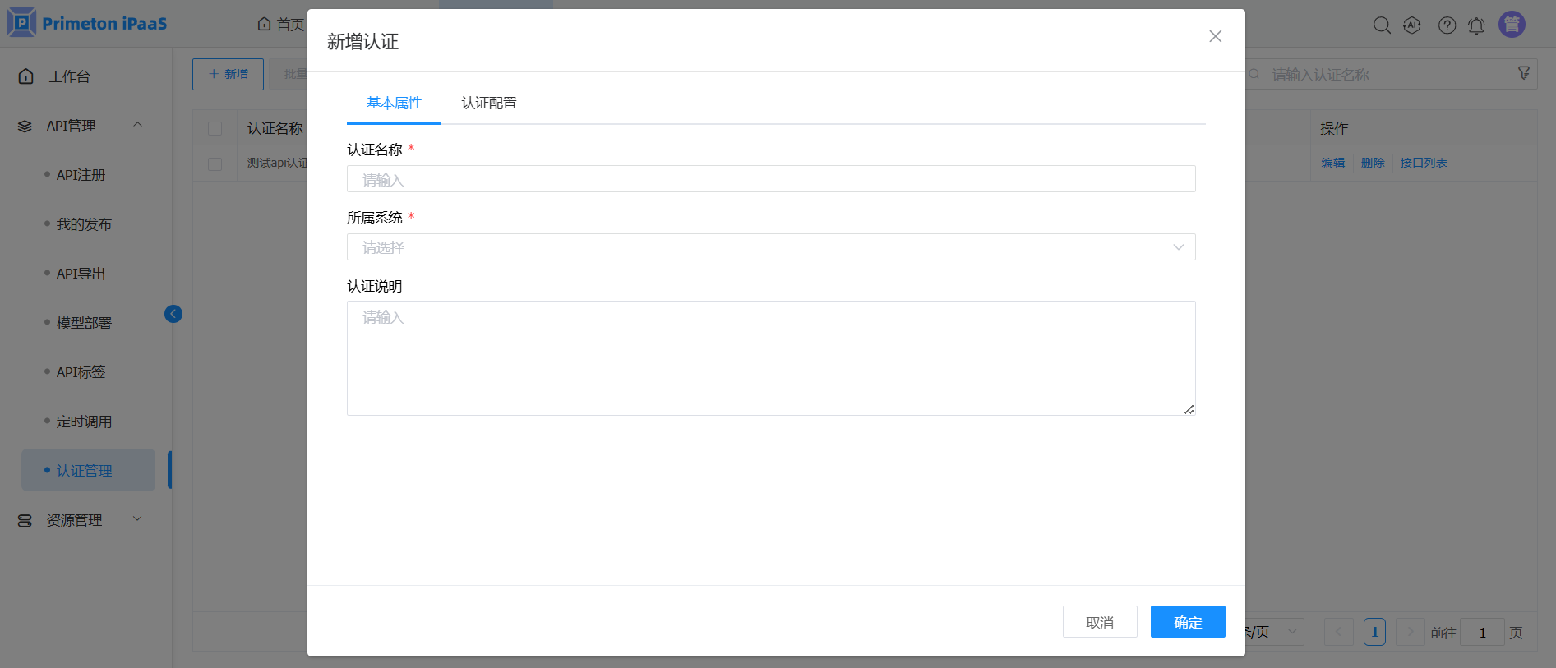The height and width of the screenshot is (668, 1556).
Task: Click the 确定 button
Action: click(x=1187, y=622)
